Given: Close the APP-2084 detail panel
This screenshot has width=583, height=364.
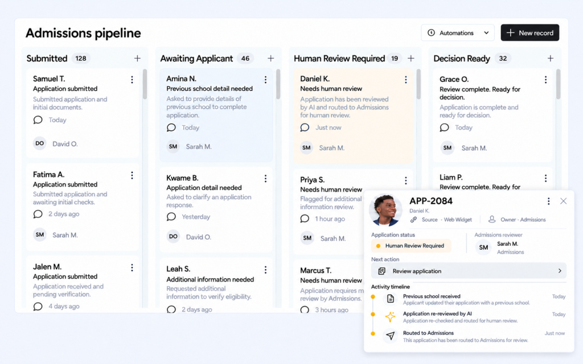Looking at the screenshot, I should (x=563, y=201).
